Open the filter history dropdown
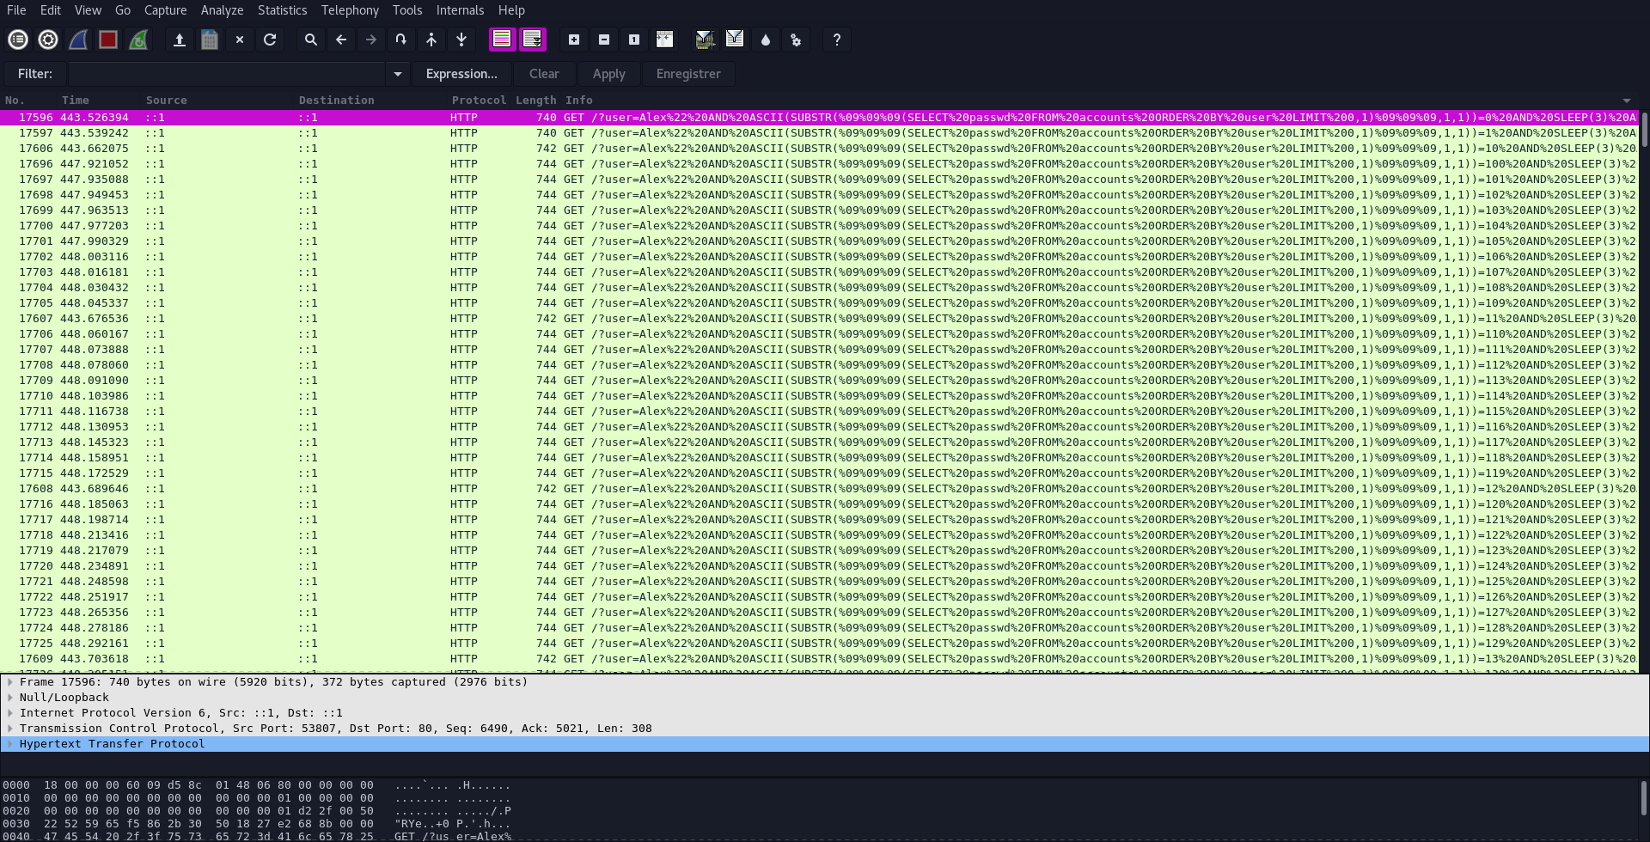Image resolution: width=1650 pixels, height=842 pixels. point(397,74)
